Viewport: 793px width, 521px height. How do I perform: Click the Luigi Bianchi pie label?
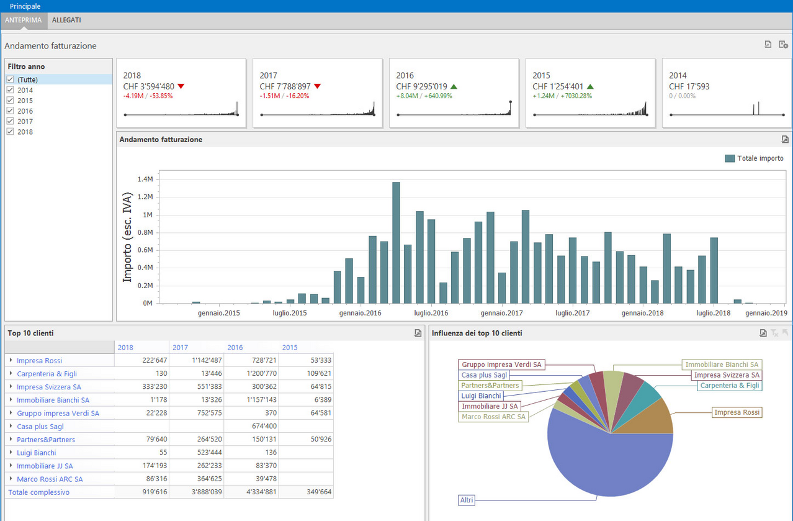[x=481, y=396]
